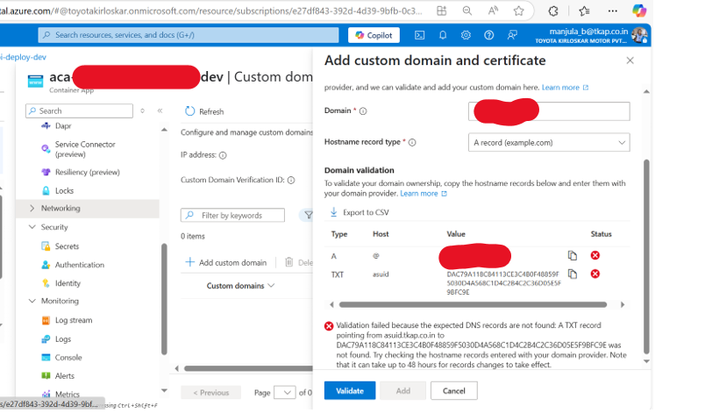Collapse the Monitoring menu group

pos(32,301)
